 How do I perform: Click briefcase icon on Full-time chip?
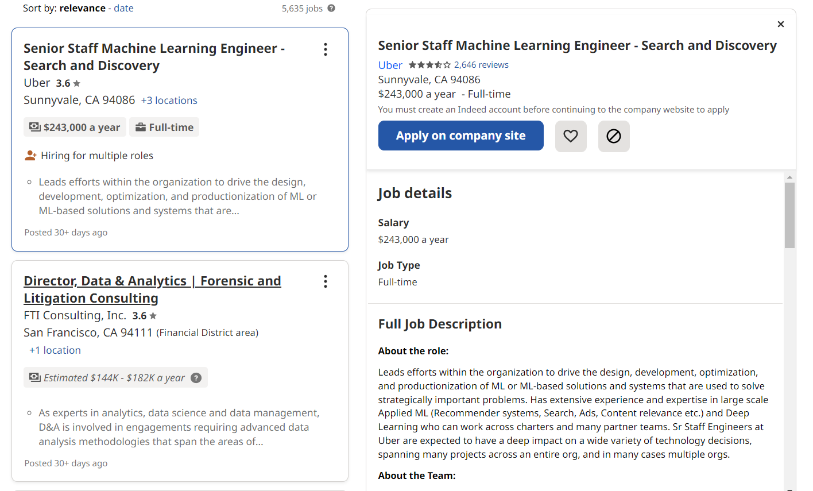[140, 127]
